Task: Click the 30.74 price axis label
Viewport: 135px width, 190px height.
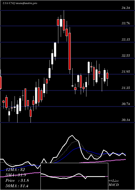Action: tap(126, 104)
